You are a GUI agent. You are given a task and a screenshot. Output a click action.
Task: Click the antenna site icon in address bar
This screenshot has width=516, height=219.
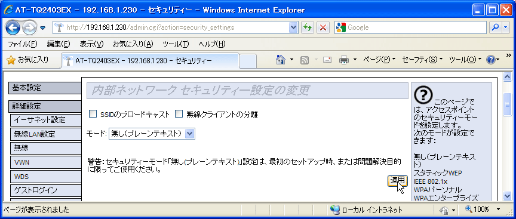coord(59,27)
